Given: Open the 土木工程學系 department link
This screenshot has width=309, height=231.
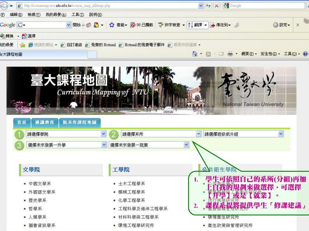Looking at the screenshot, I should tap(132, 184).
